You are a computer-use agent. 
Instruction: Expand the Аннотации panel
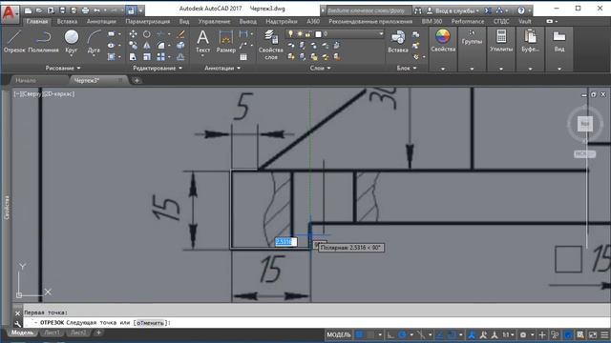click(x=222, y=68)
